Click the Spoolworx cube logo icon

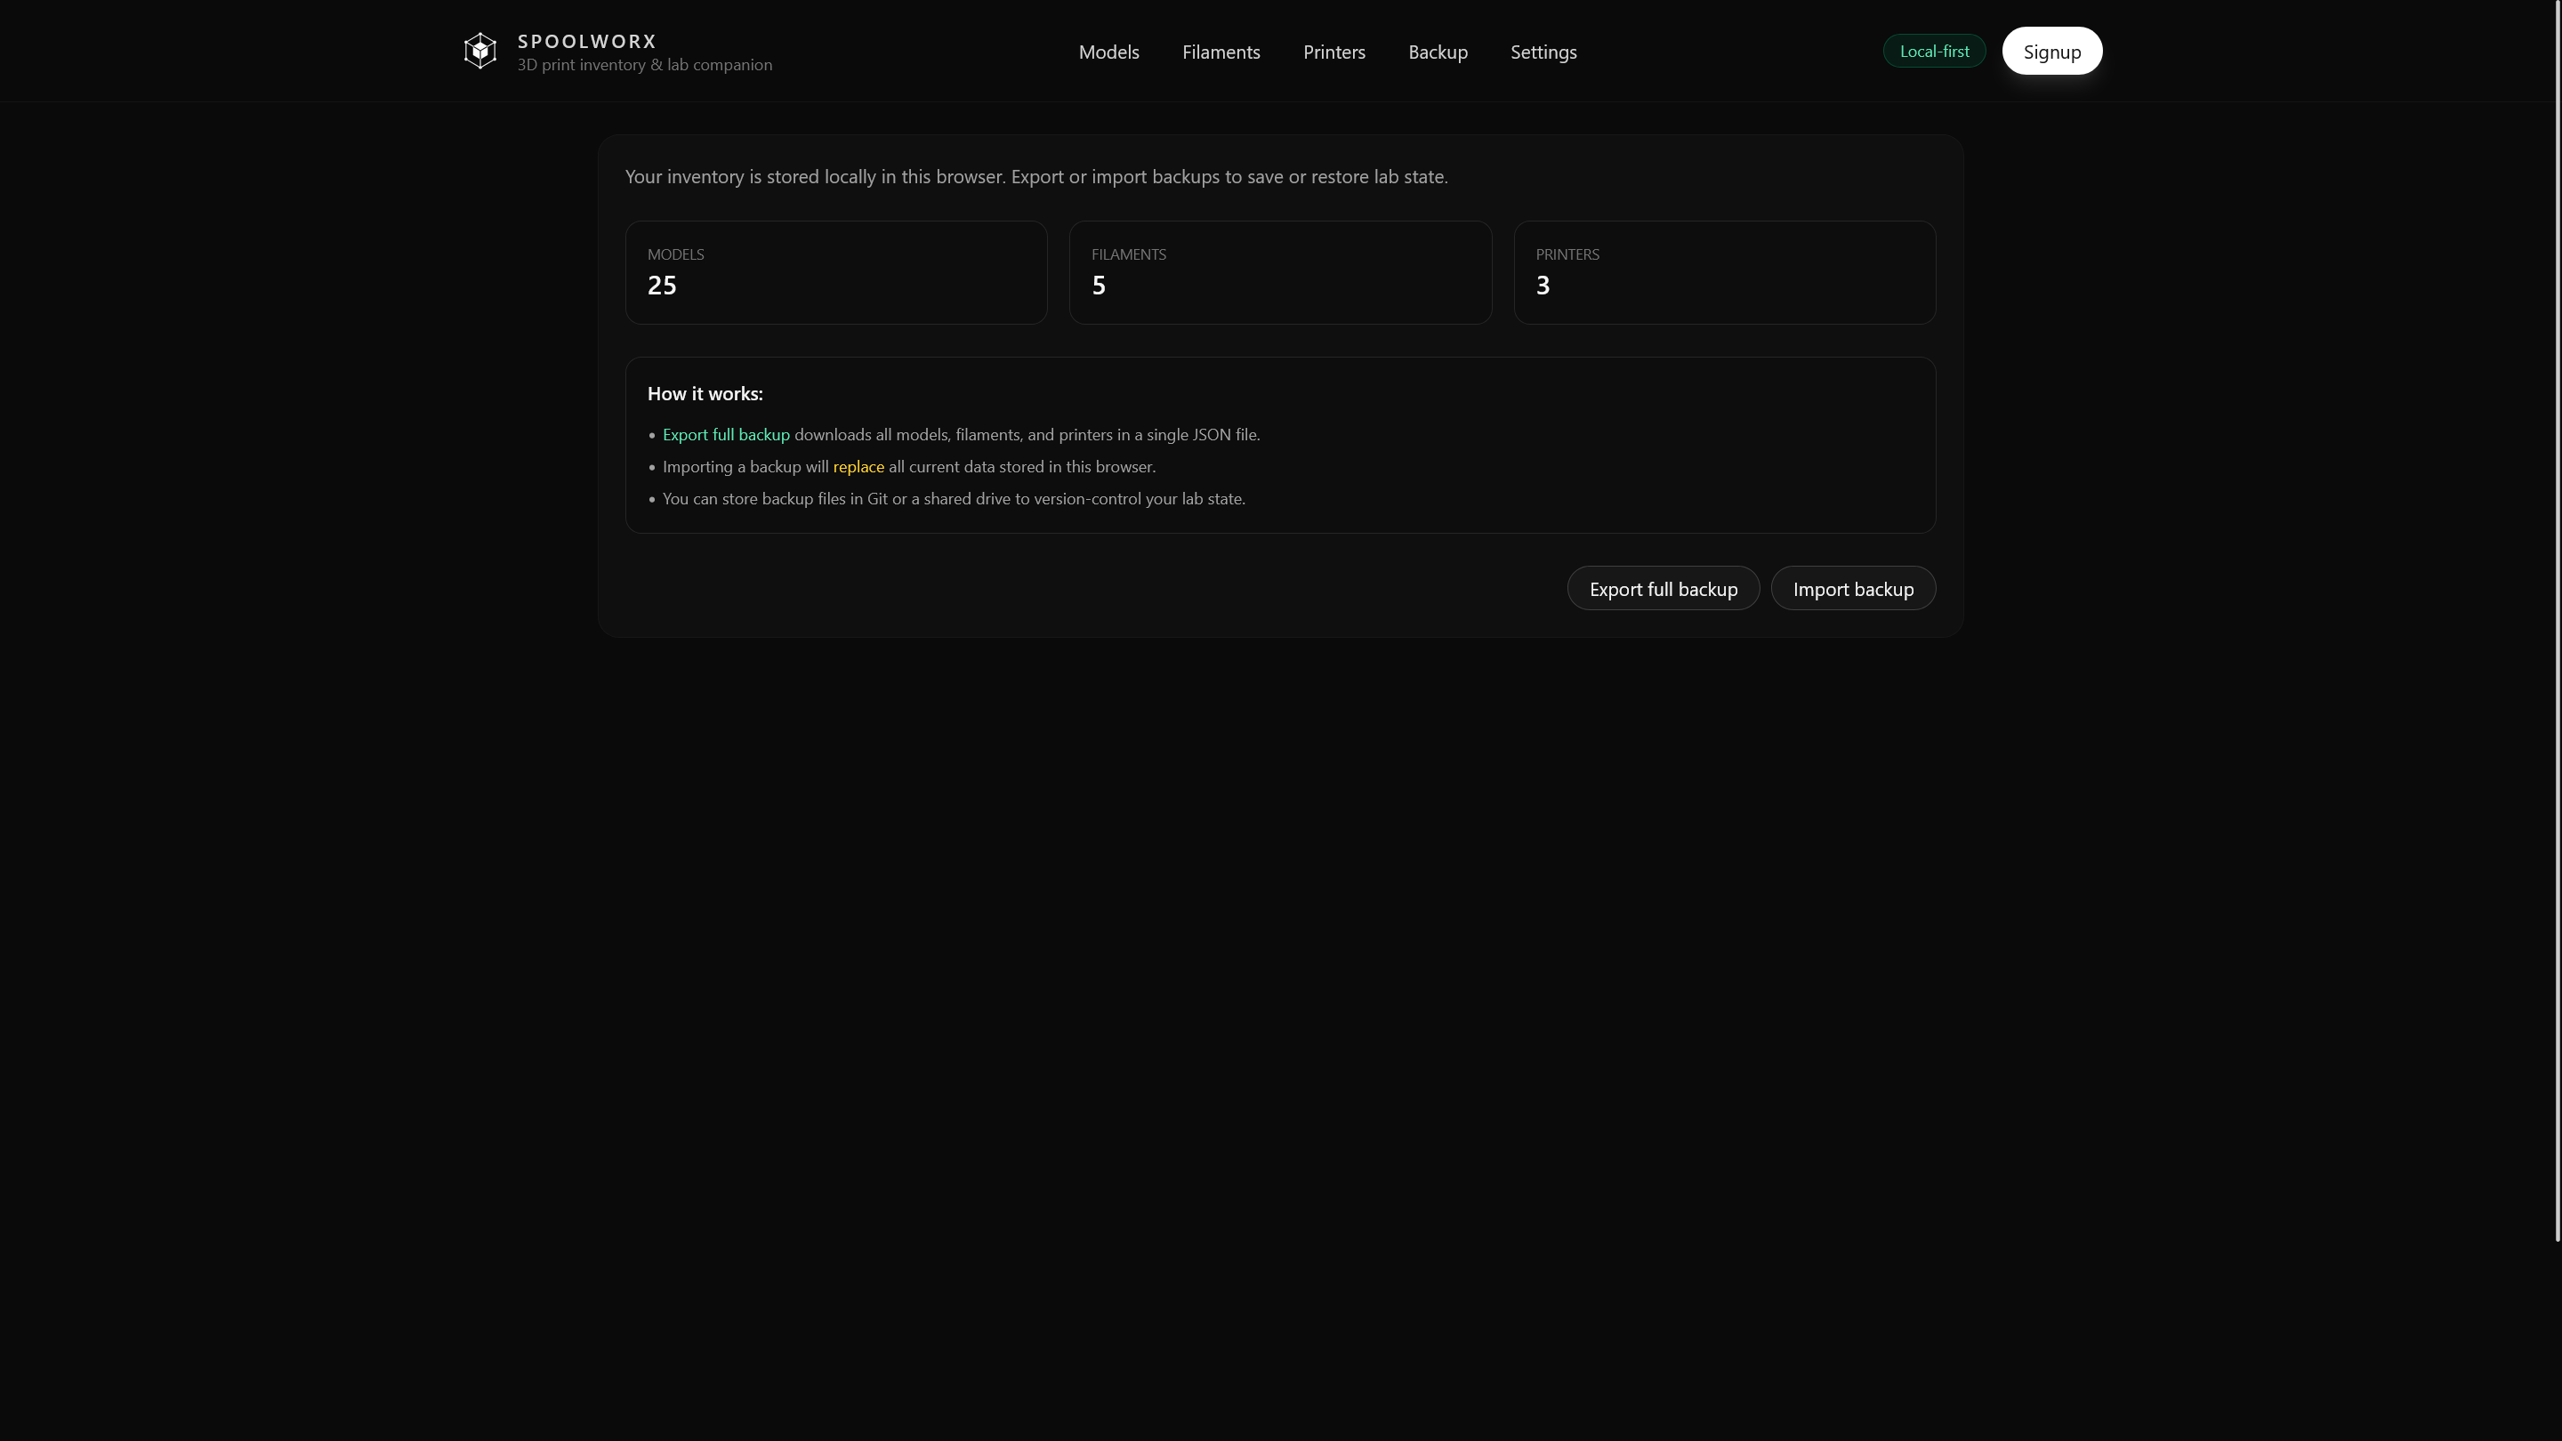click(479, 51)
